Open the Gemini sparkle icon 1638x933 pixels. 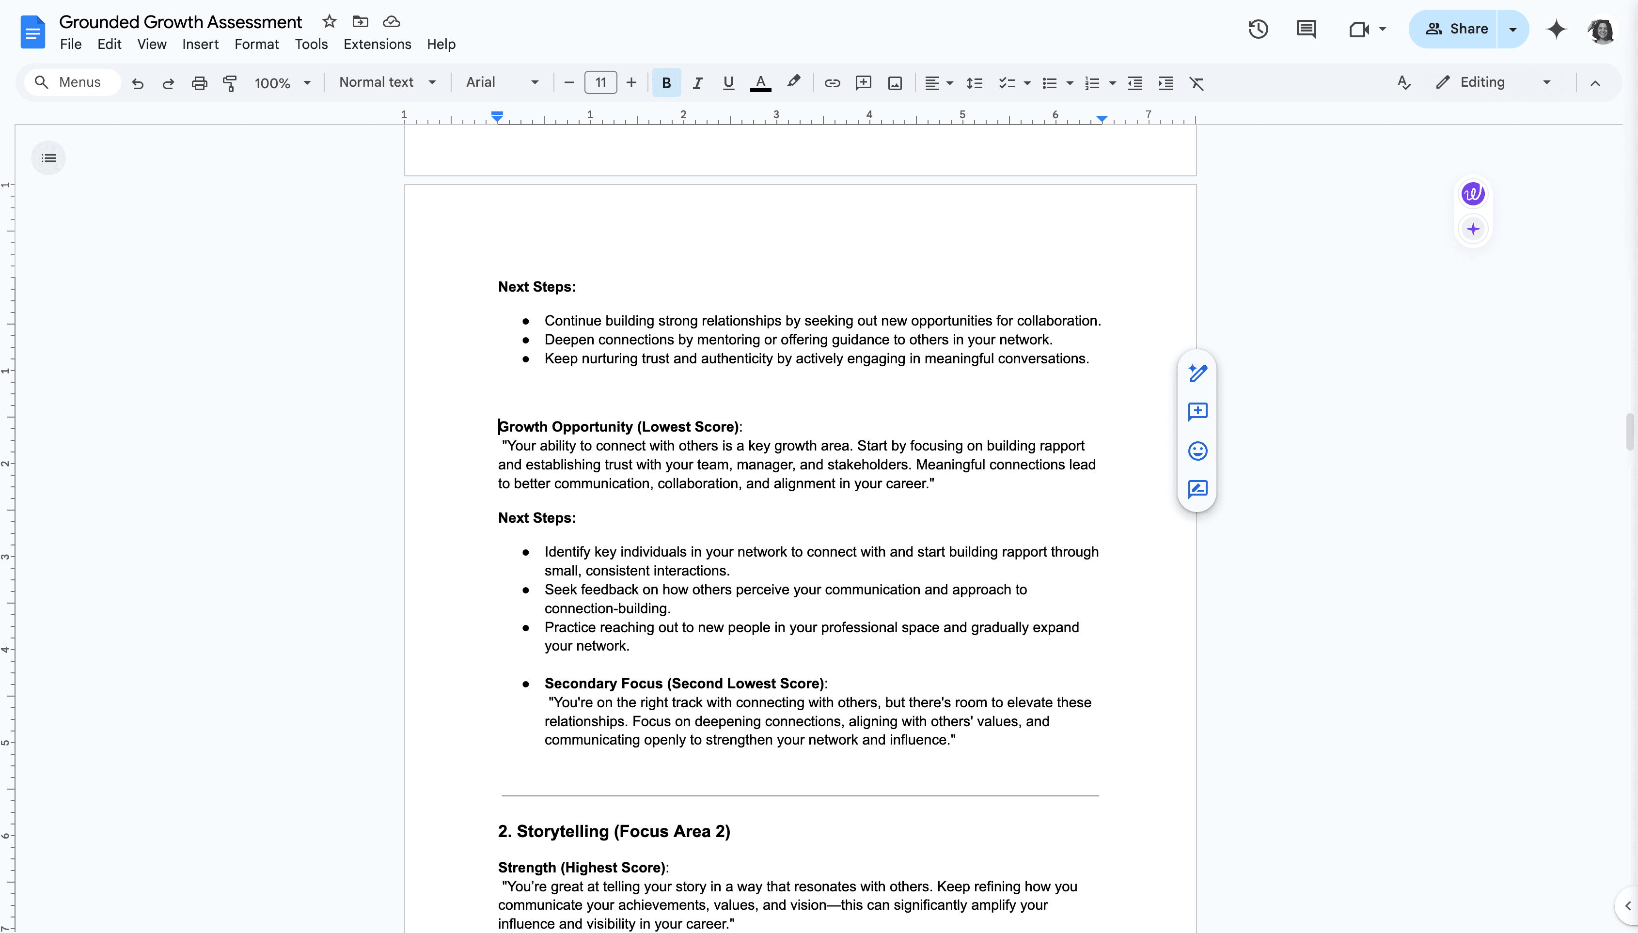pyautogui.click(x=1556, y=29)
